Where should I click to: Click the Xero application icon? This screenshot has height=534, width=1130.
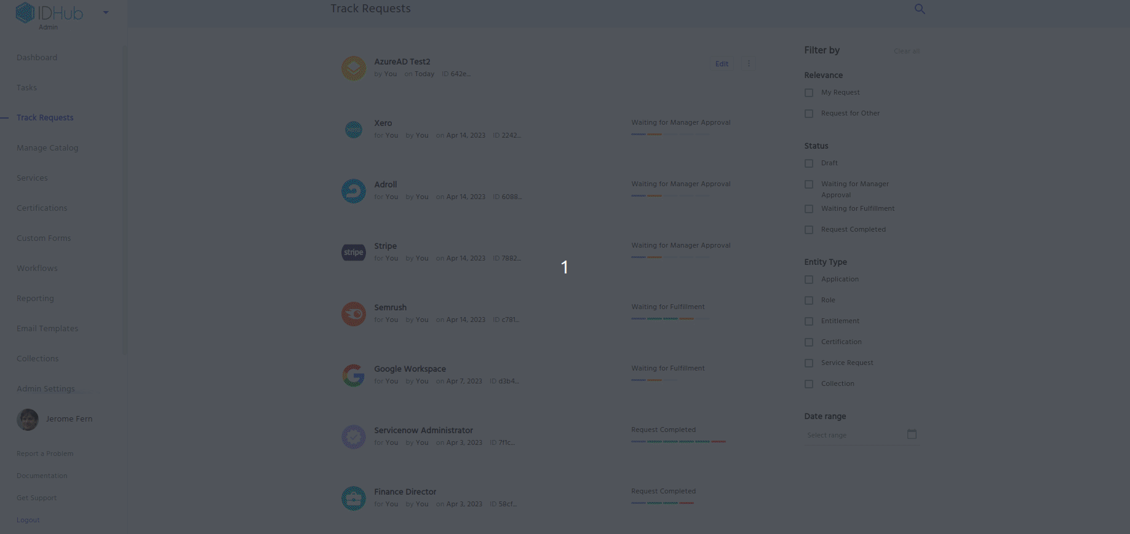pos(354,129)
